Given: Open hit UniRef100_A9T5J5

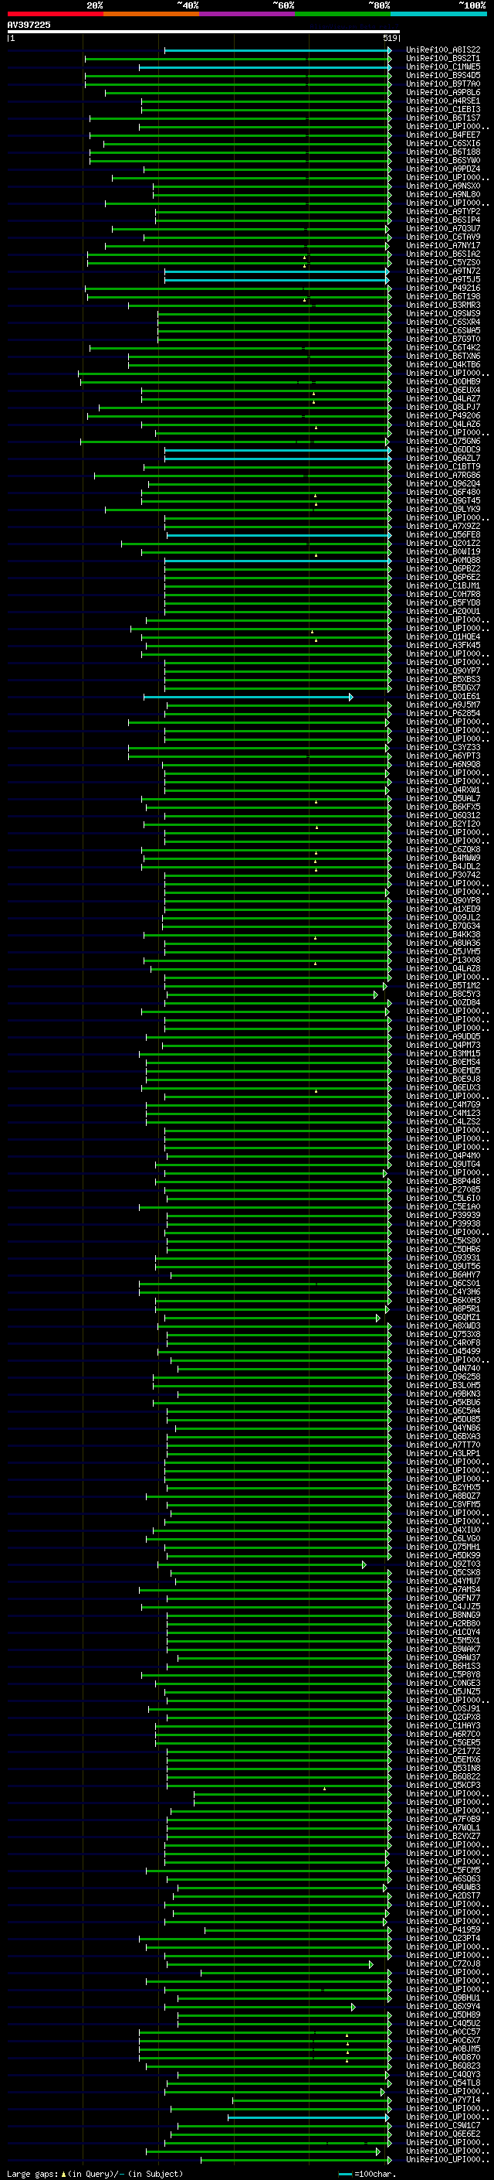Looking at the screenshot, I should (443, 279).
